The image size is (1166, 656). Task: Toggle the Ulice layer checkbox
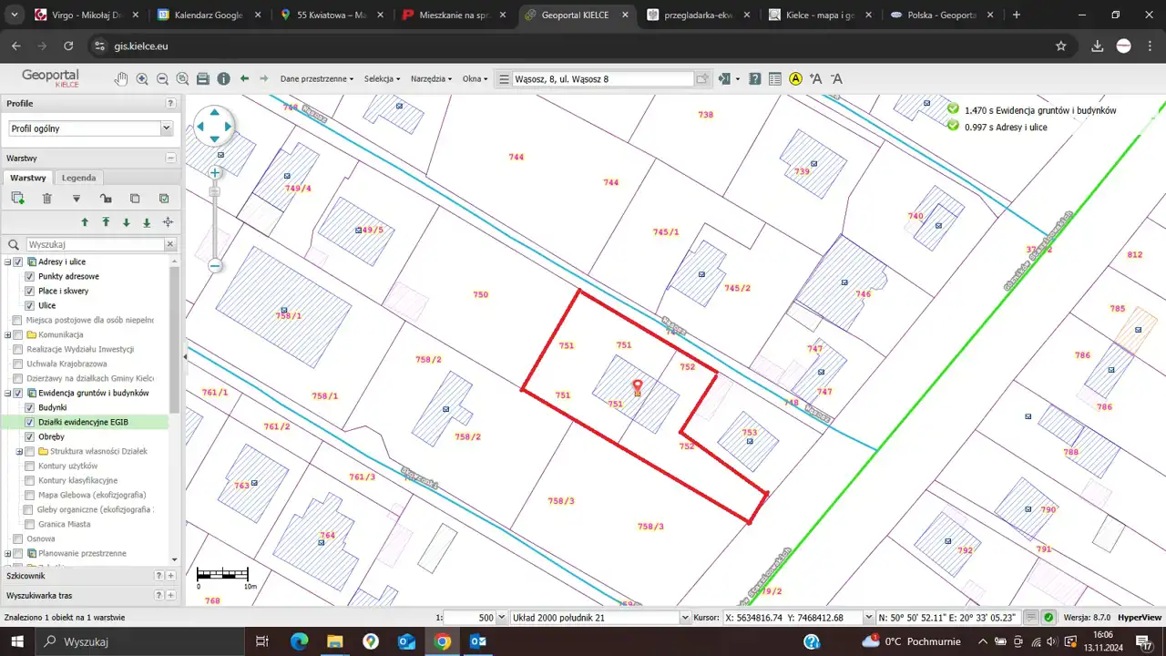click(29, 305)
